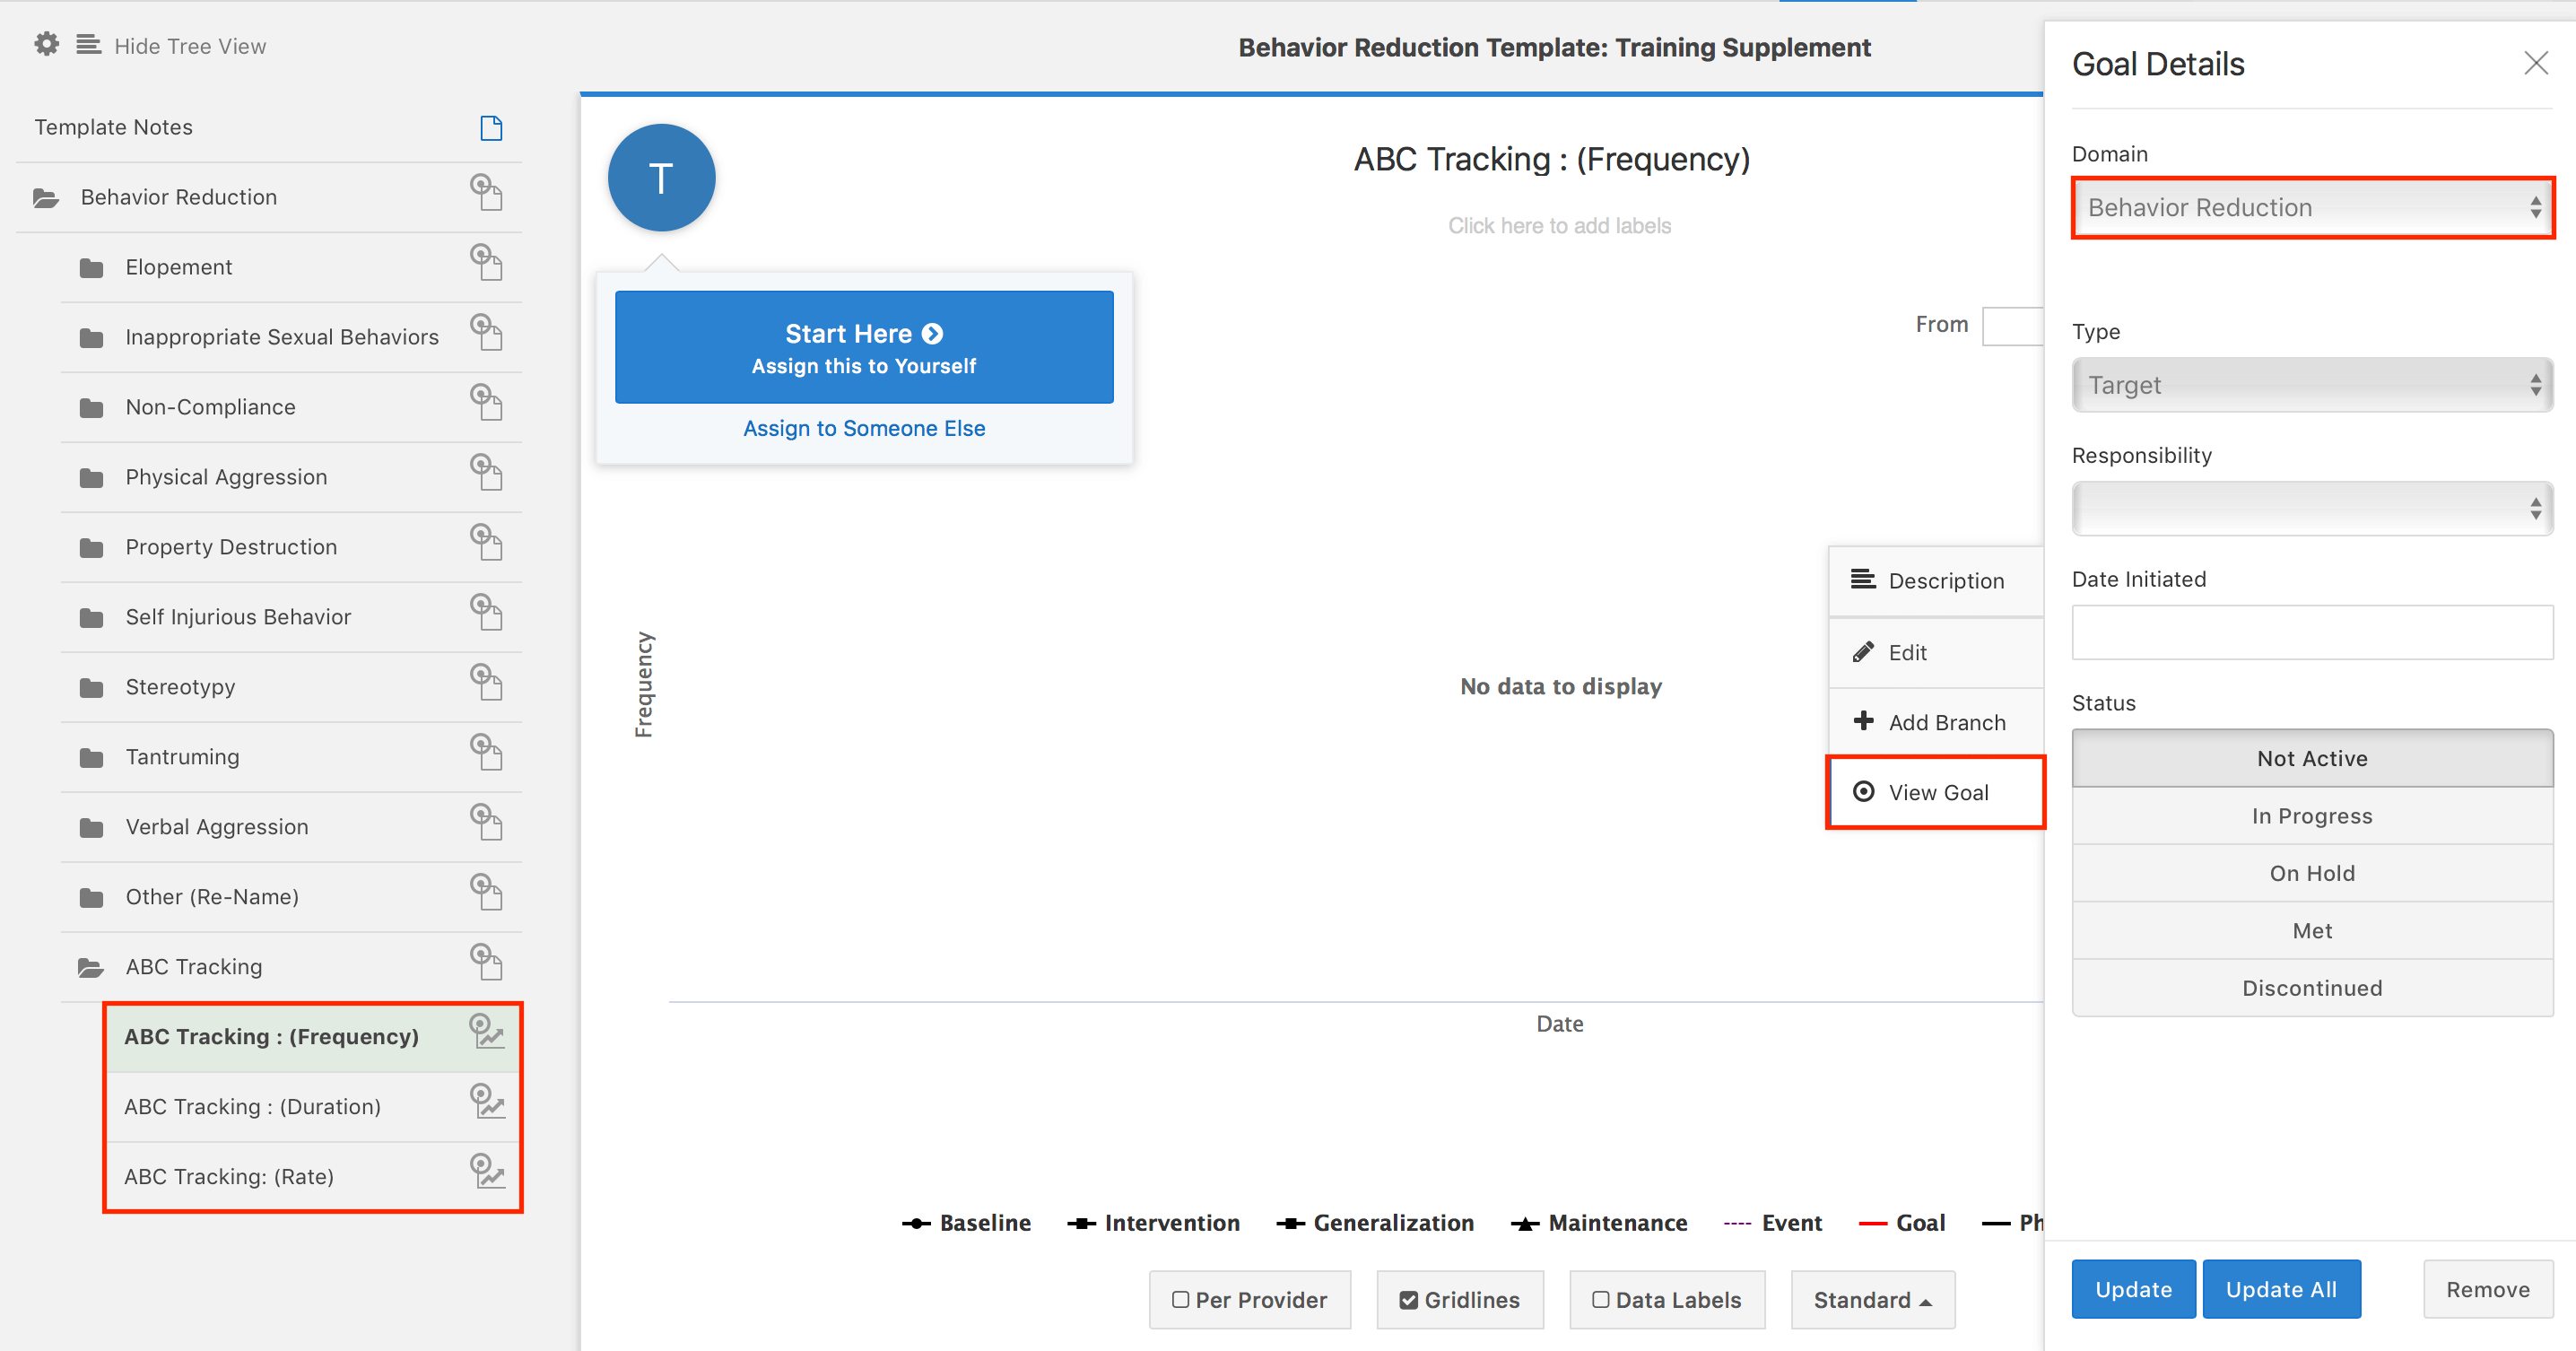
Task: Open the Responsibility dropdown
Action: click(2311, 509)
